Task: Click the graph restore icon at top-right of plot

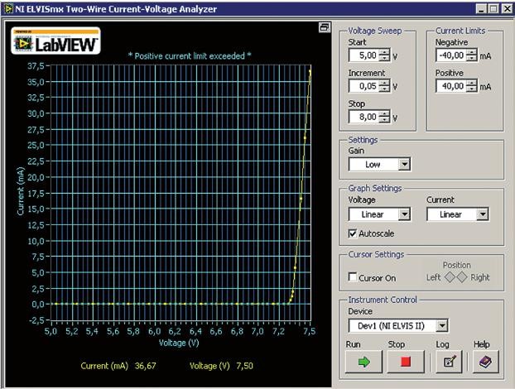Action: click(325, 27)
